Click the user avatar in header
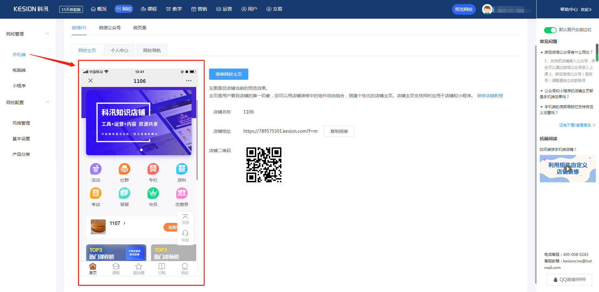This screenshot has width=599, height=292. 487,9
